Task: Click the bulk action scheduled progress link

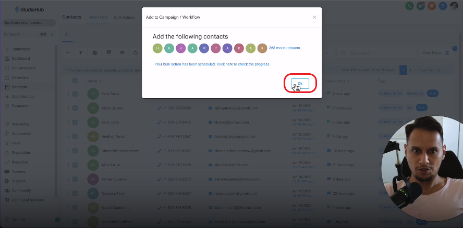Action: point(212,64)
